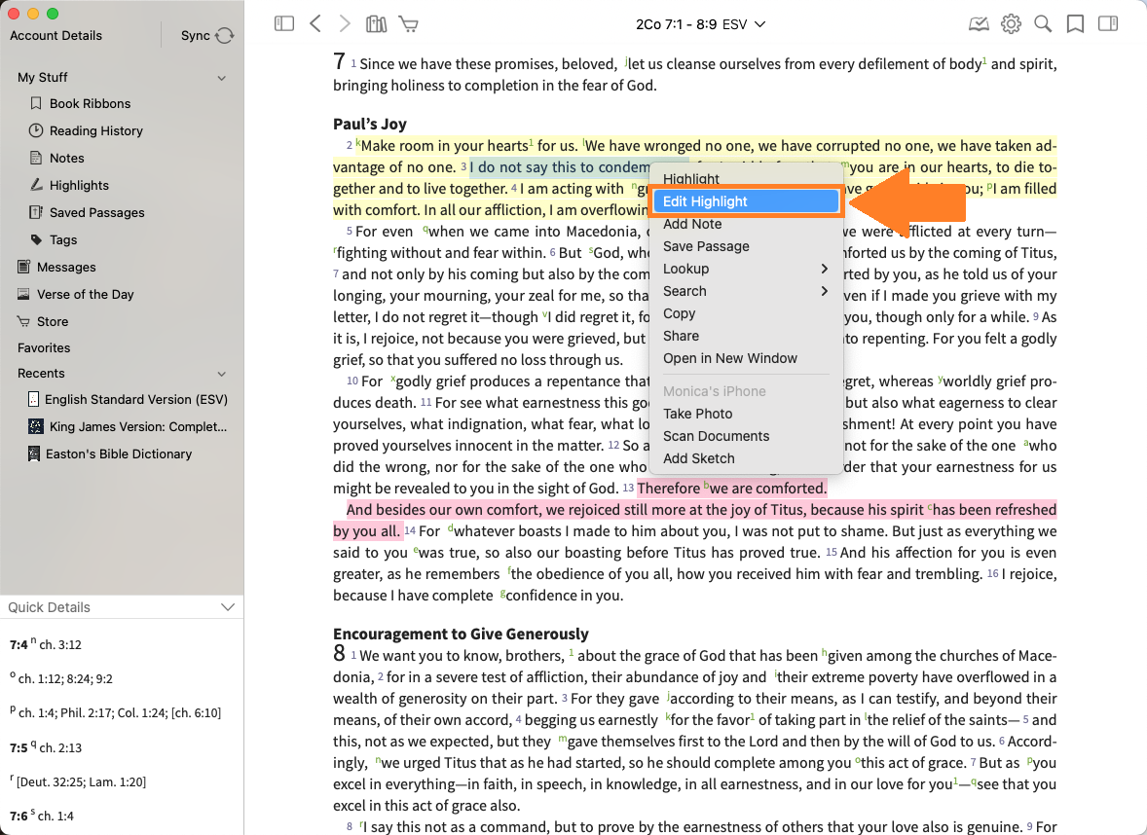Screen dimensions: 1147x835
Task: Open Account Details
Action: tap(55, 36)
